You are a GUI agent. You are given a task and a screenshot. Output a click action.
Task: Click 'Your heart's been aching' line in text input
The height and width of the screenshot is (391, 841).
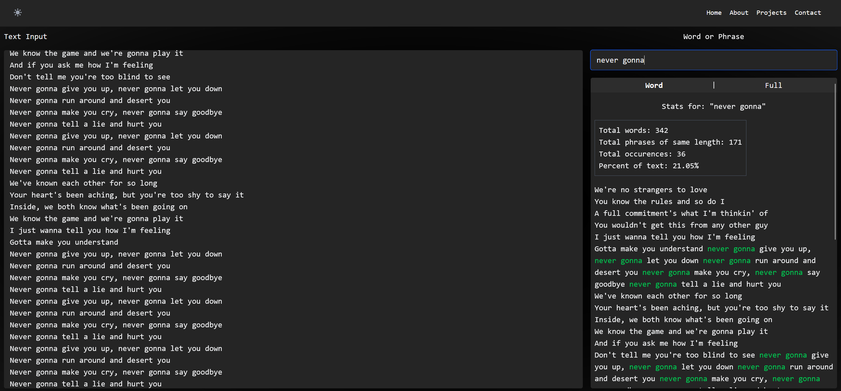tap(127, 195)
